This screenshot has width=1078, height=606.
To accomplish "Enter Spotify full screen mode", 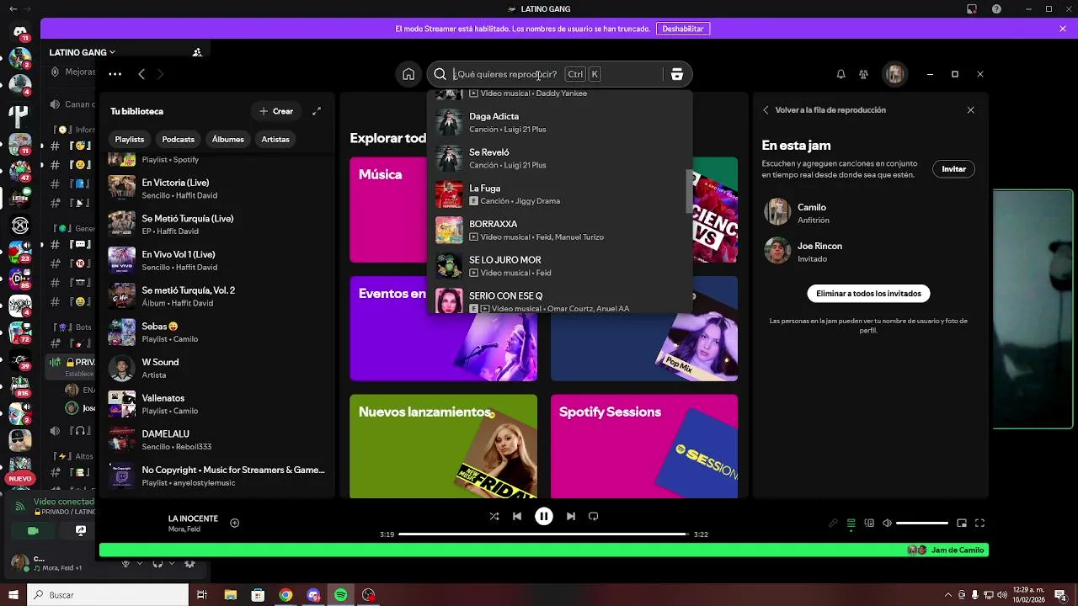I will point(979,523).
